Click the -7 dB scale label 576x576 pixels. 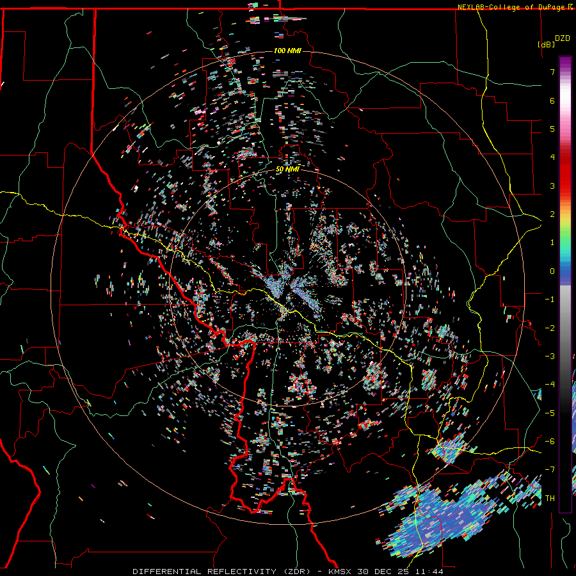click(x=550, y=470)
